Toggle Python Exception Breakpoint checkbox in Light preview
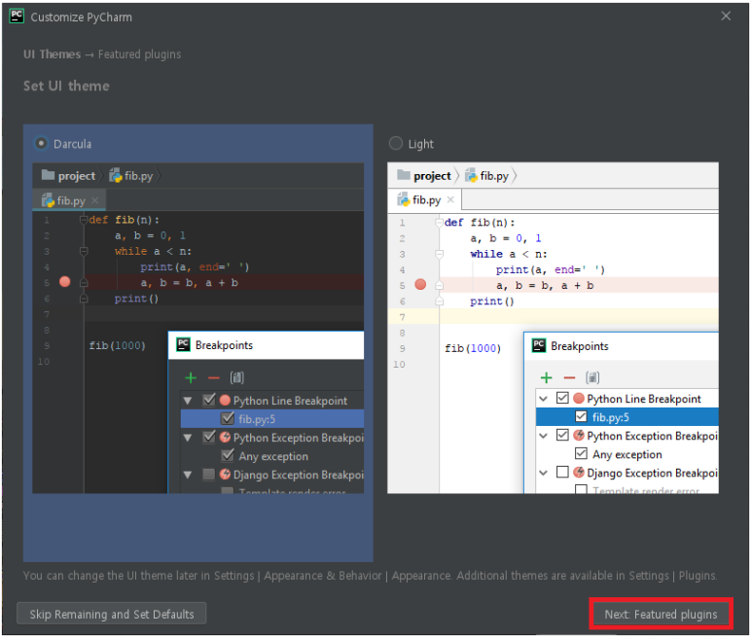 coord(562,435)
